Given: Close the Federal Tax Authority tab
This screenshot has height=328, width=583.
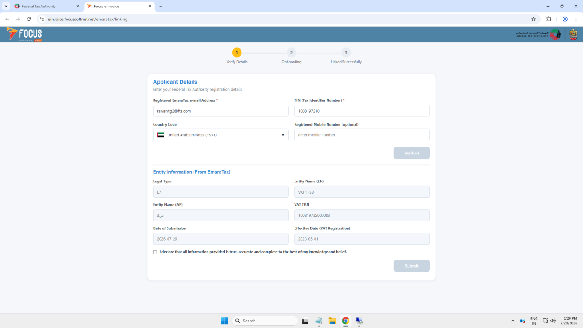Looking at the screenshot, I should (78, 7).
